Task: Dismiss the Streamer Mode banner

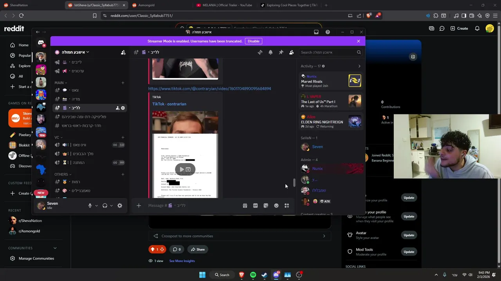Action: point(358,41)
